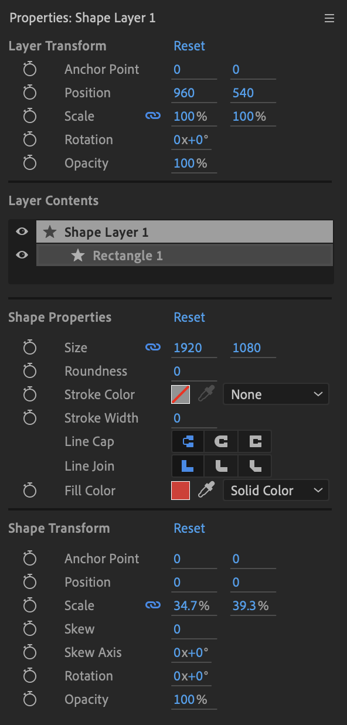Toggle Shape Transform Scale link icon

(152, 605)
